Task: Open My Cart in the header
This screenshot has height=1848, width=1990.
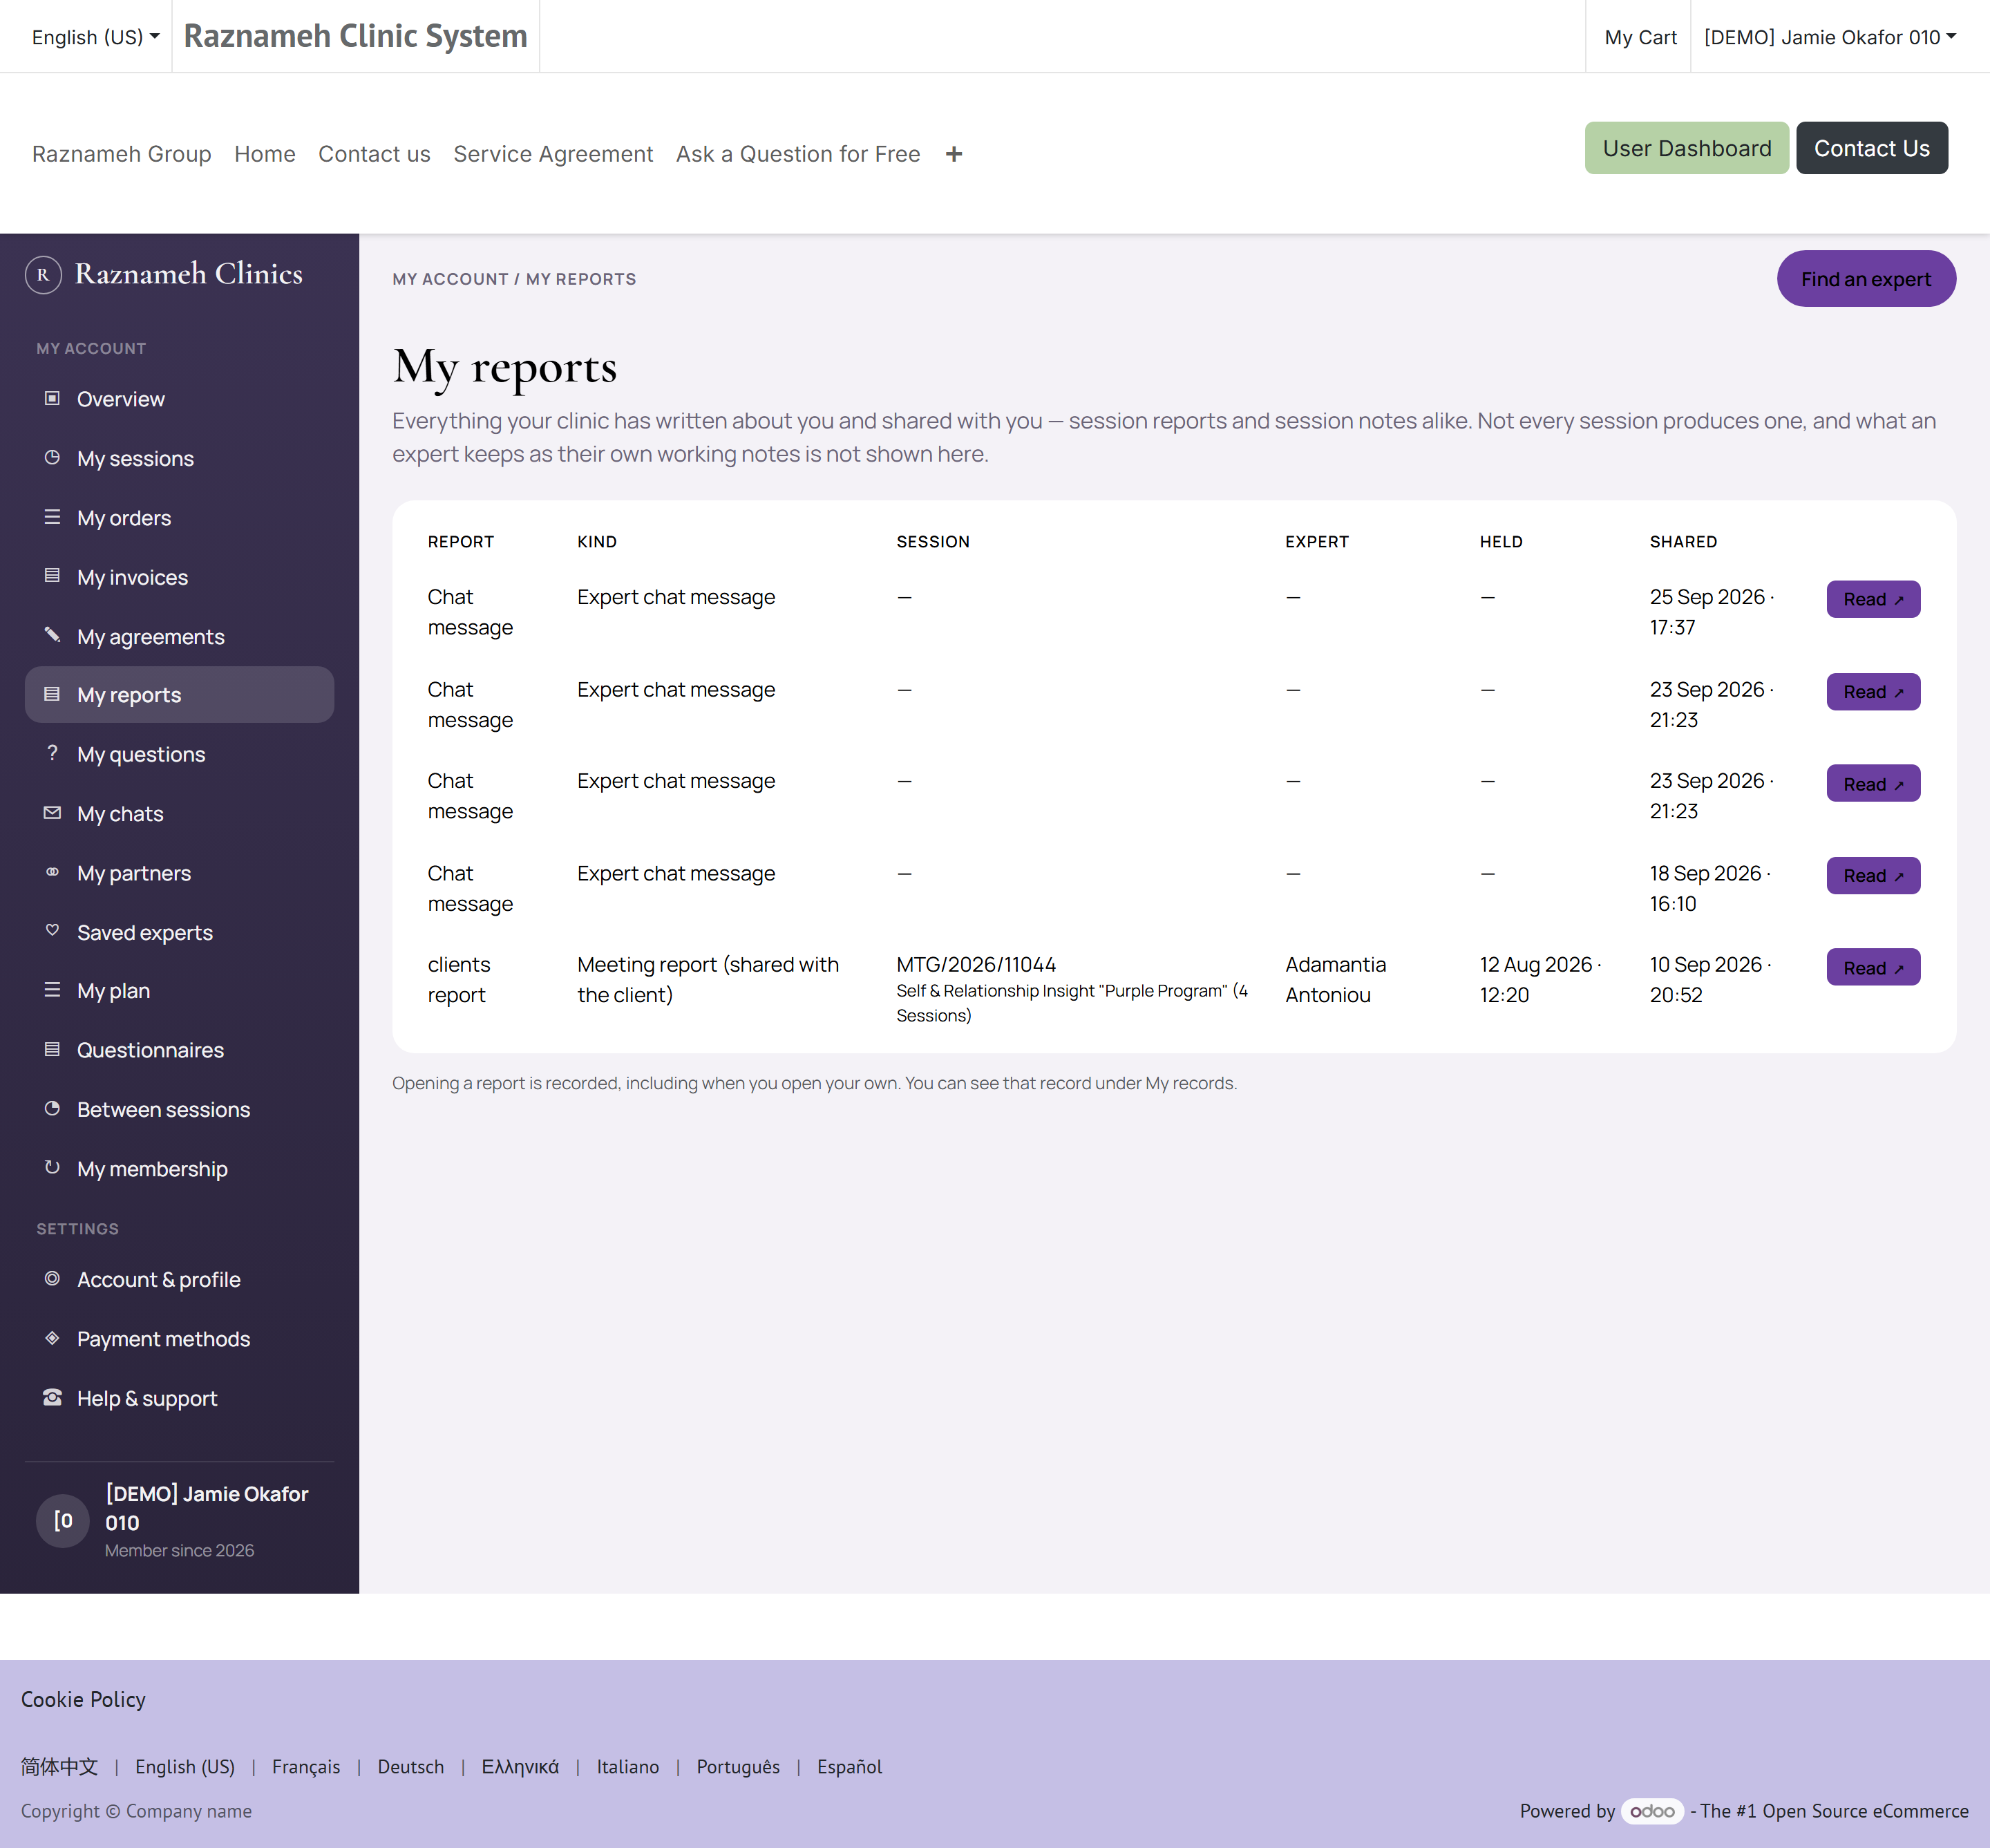Action: point(1640,37)
